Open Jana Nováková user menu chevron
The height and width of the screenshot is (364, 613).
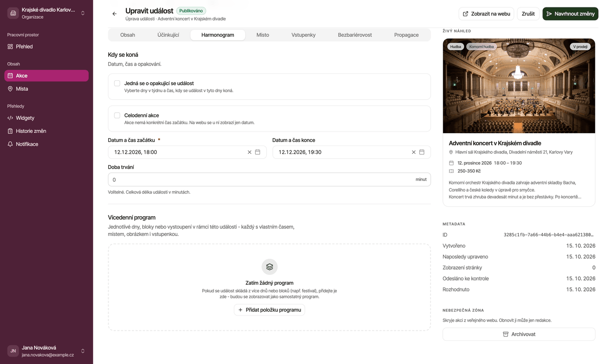[x=83, y=351]
